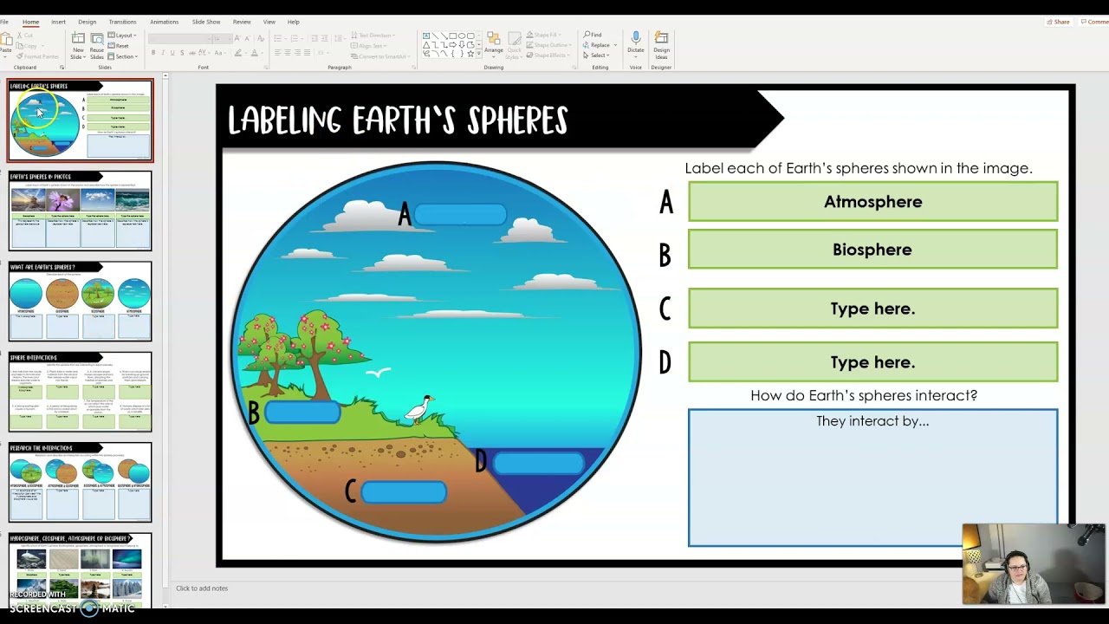The width and height of the screenshot is (1109, 624).
Task: Open the Paragraph dialog launcher
Action: coord(413,68)
